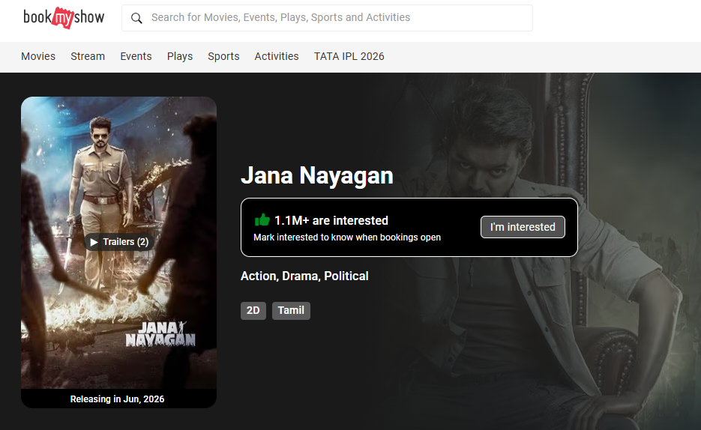This screenshot has height=430, width=701.
Task: Click the Jana Nayagan movie poster
Action: tap(119, 243)
